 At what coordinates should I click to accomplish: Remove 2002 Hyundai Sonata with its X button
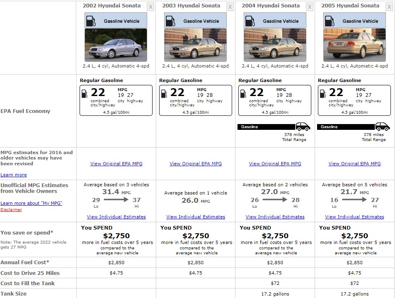[x=150, y=7]
